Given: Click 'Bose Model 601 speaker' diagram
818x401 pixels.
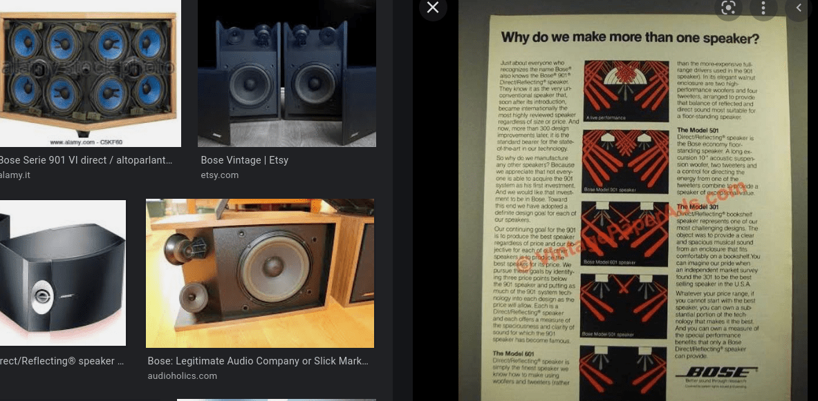Looking at the screenshot, I should pyautogui.click(x=624, y=235).
